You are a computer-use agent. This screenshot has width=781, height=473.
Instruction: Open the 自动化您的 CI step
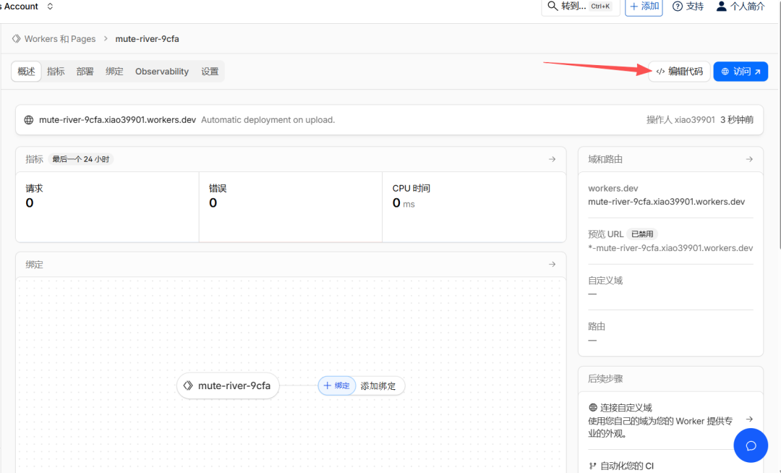(x=626, y=466)
